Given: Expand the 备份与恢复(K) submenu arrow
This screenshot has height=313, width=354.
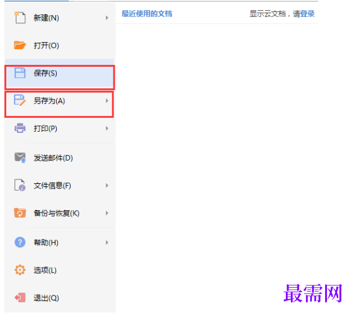Looking at the screenshot, I should coord(107,213).
